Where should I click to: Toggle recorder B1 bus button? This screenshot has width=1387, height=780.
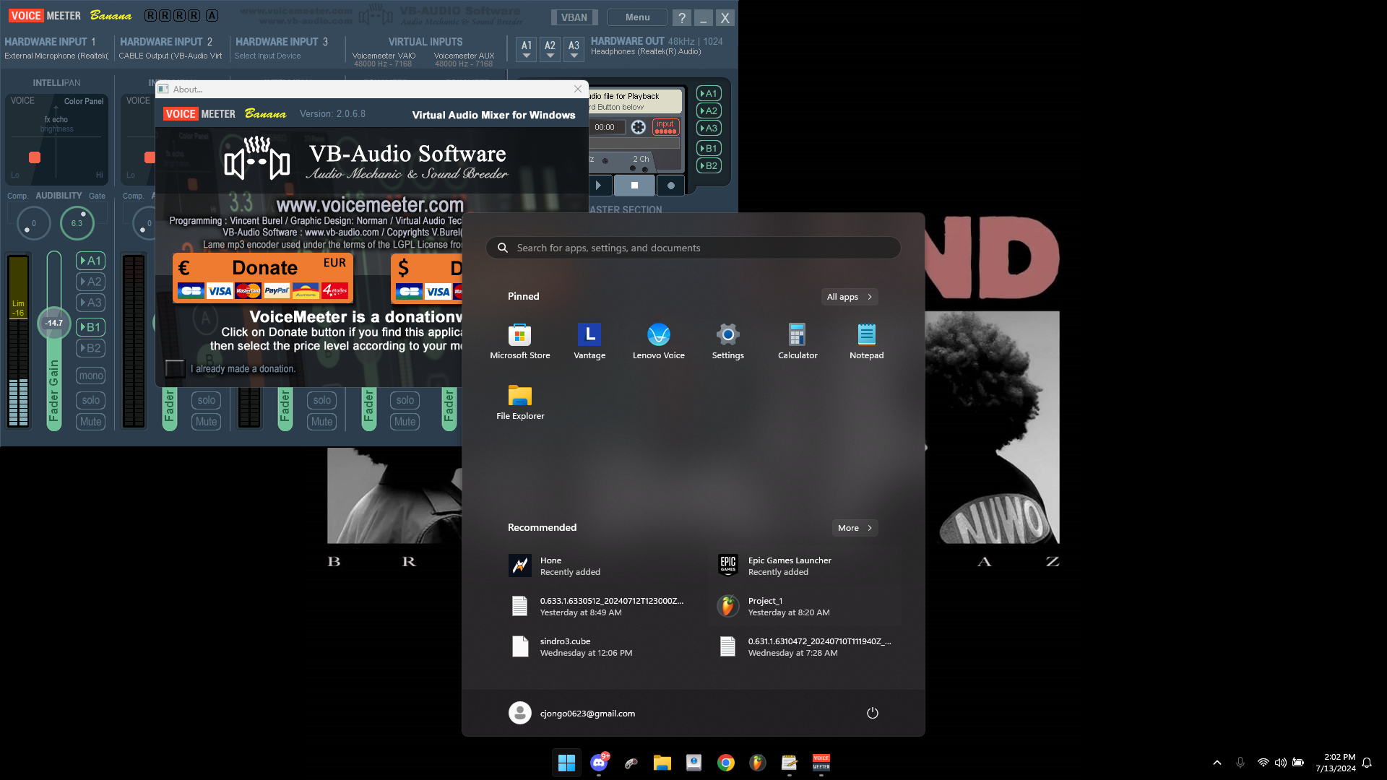(x=709, y=148)
